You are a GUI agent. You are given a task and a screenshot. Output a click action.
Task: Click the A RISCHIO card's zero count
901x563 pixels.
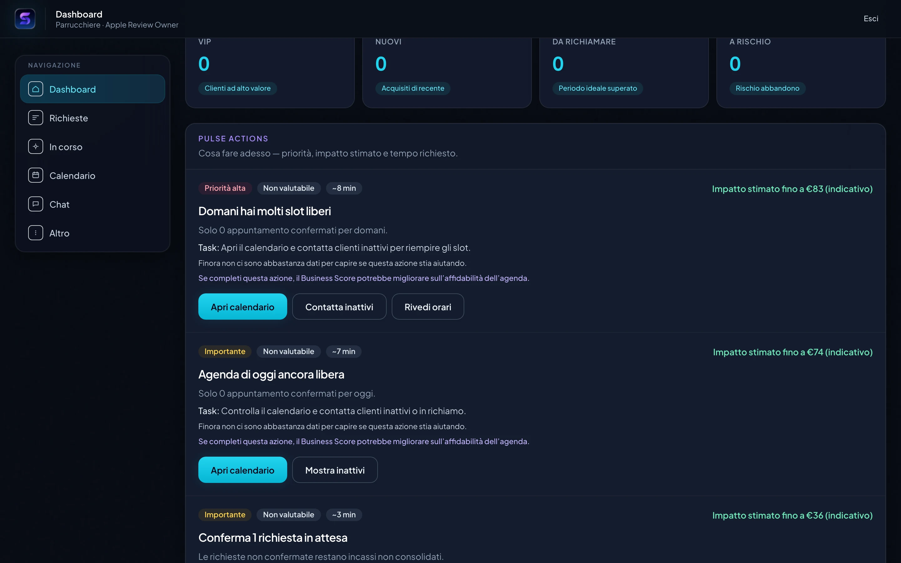click(735, 64)
